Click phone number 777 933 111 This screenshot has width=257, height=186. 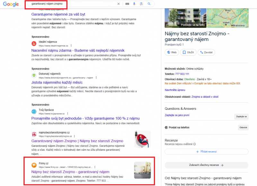182,74
